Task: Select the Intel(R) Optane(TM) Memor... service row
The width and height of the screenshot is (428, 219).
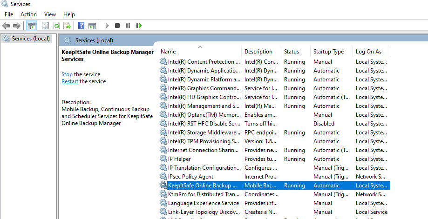Action: (x=275, y=115)
